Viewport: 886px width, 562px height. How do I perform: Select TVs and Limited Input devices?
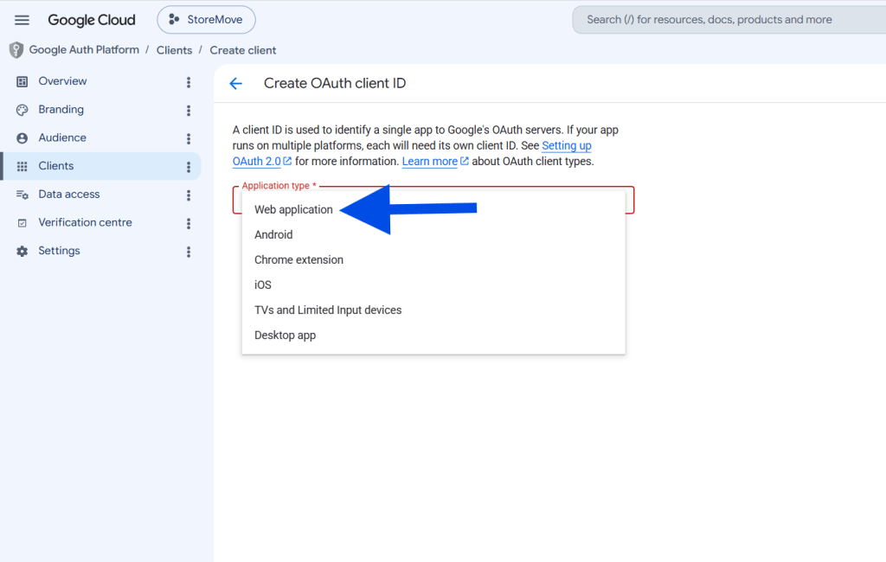click(x=433, y=310)
